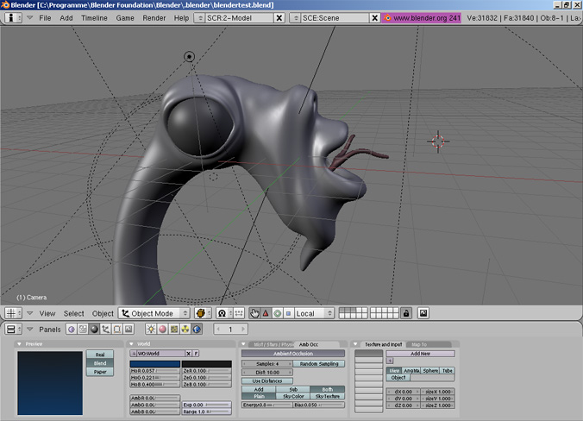The image size is (583, 421).
Task: Collapse the Preview panel triangle
Action: point(19,344)
